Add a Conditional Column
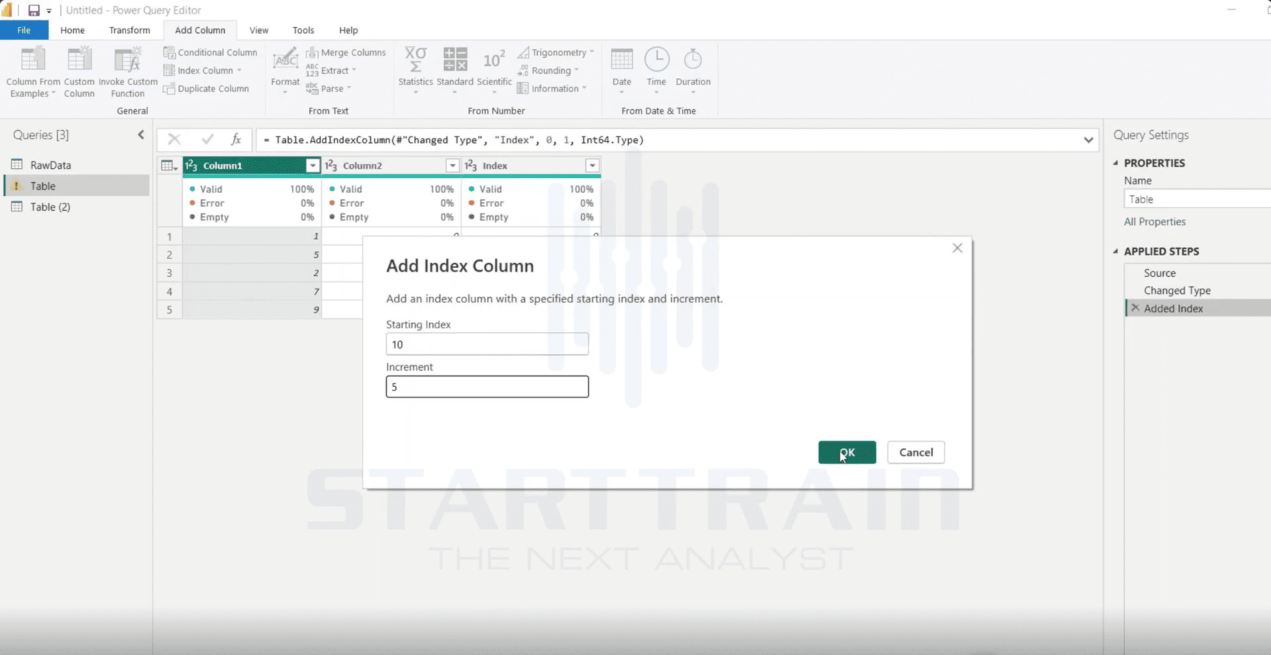This screenshot has width=1271, height=655. [x=211, y=52]
